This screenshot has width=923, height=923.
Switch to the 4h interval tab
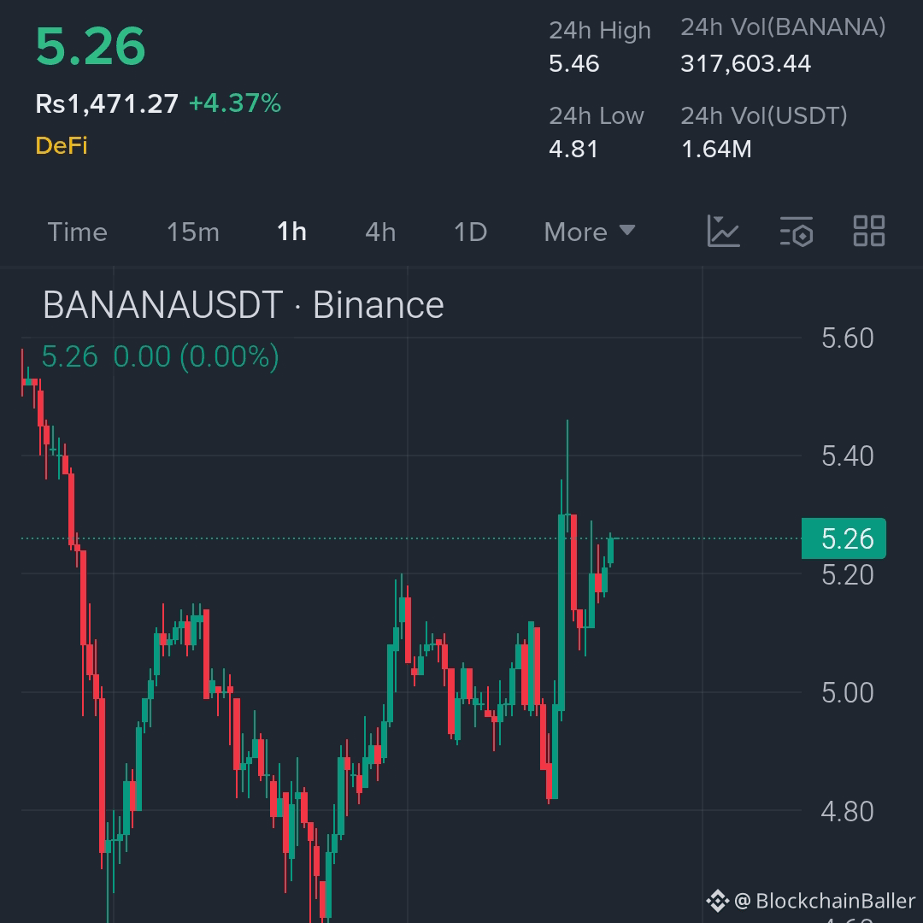[x=380, y=232]
